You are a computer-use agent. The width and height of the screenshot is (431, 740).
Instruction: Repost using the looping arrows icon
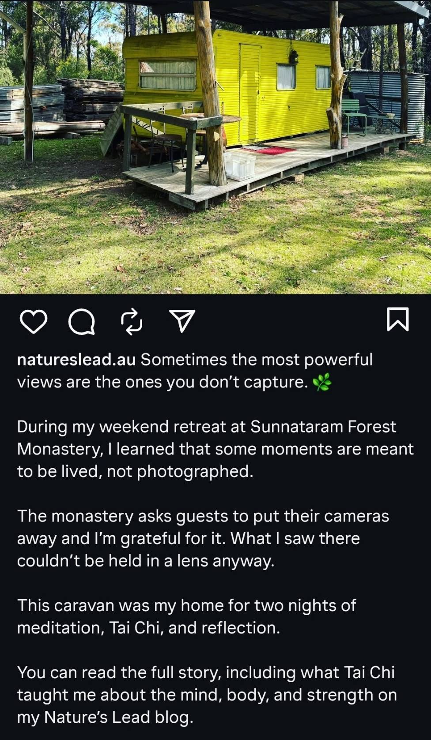click(132, 321)
